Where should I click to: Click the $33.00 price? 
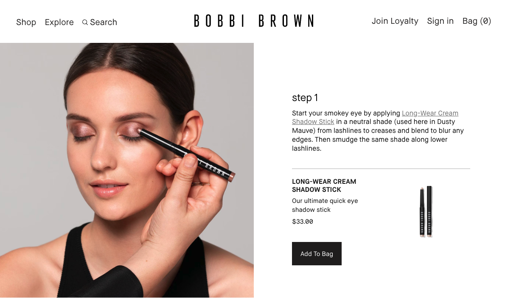click(x=303, y=222)
